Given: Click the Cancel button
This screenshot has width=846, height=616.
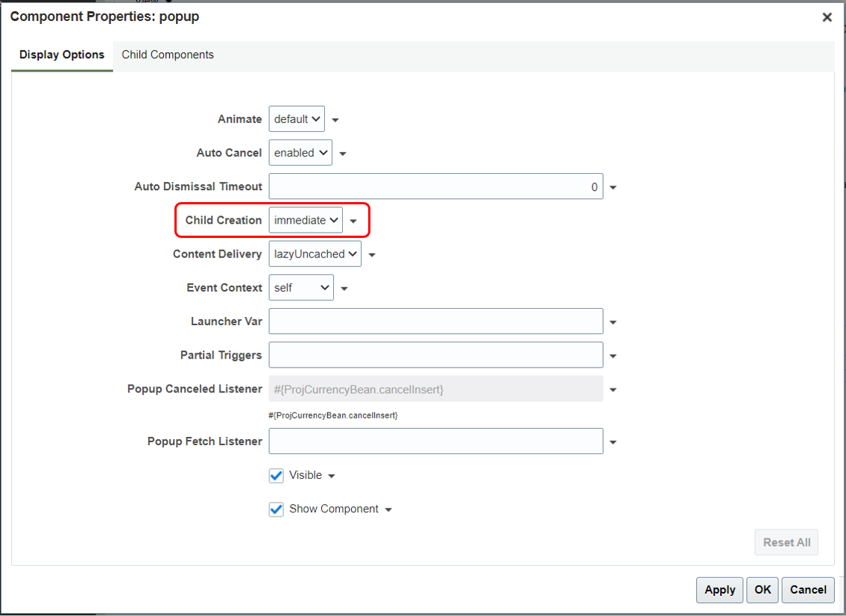Looking at the screenshot, I should (x=808, y=589).
